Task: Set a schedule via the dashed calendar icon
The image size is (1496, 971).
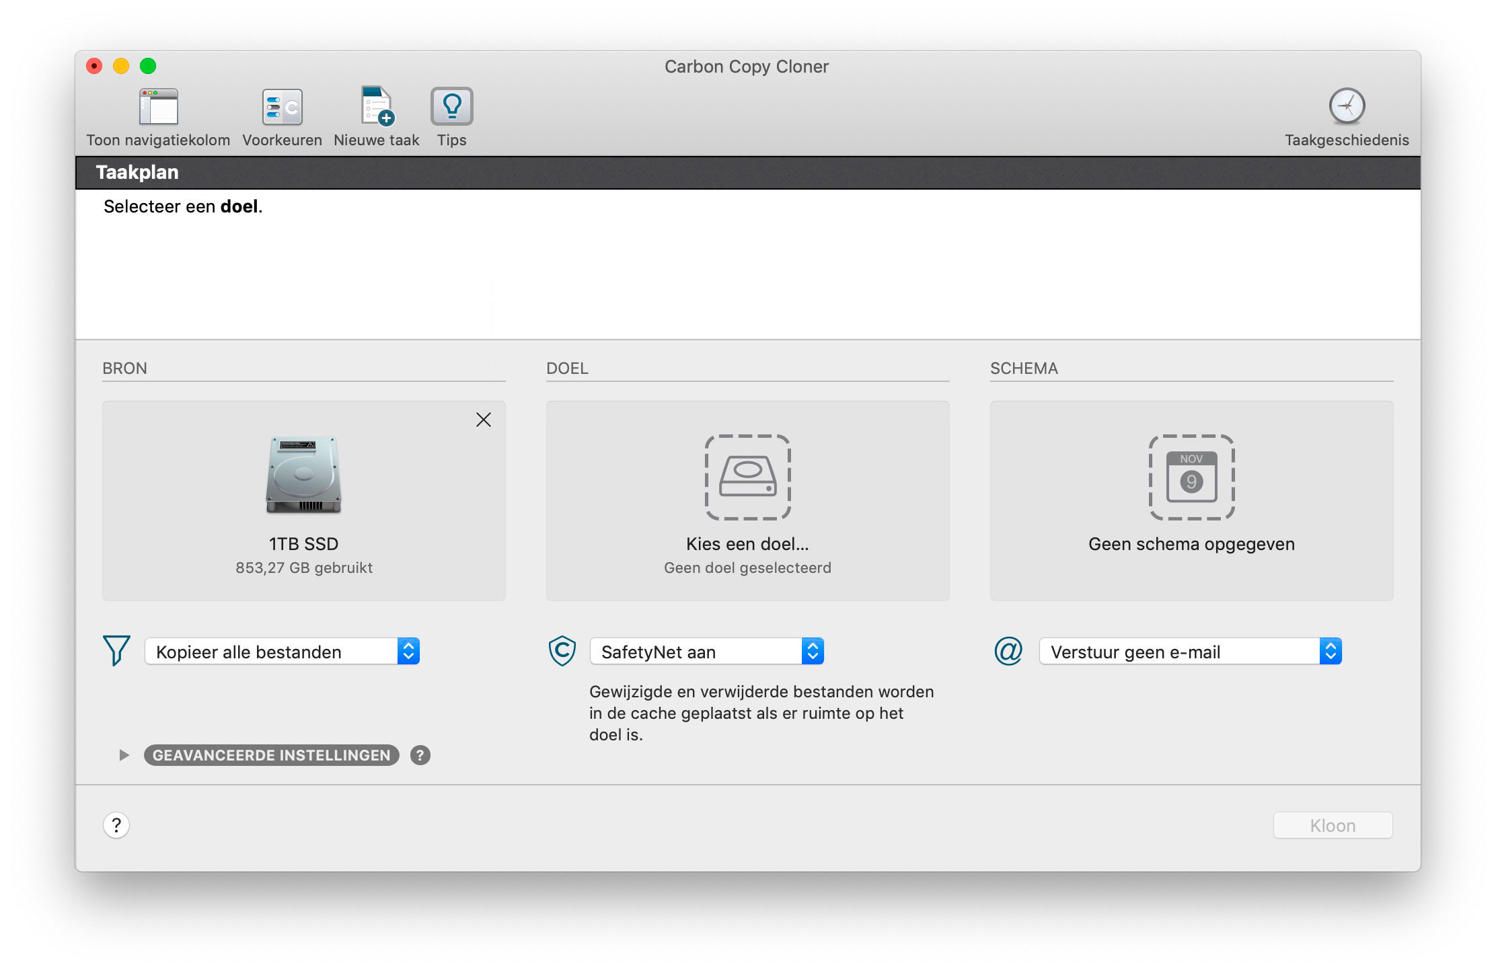Action: [1191, 477]
